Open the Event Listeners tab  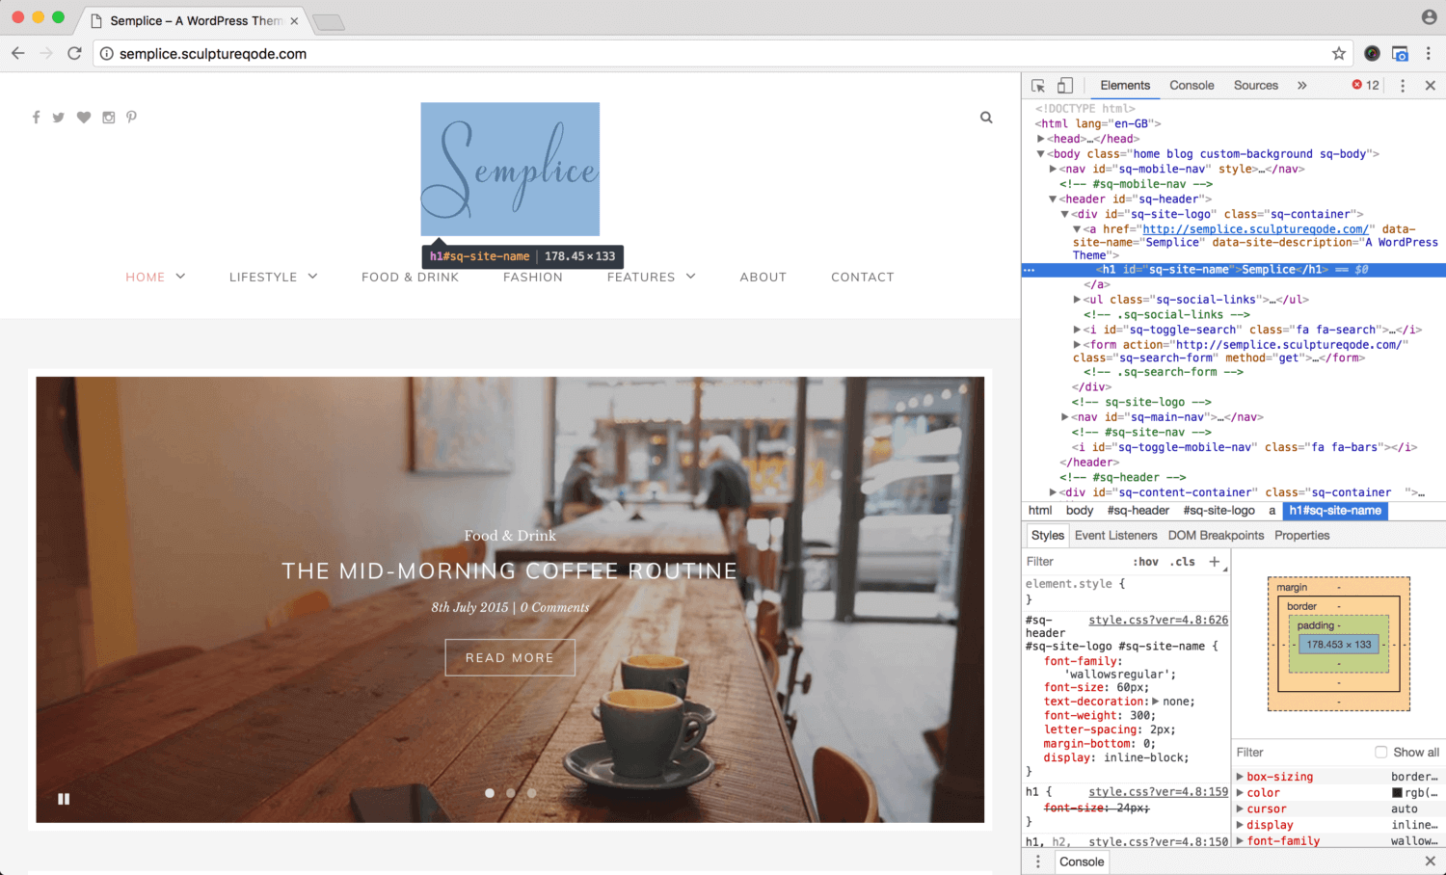click(1115, 536)
